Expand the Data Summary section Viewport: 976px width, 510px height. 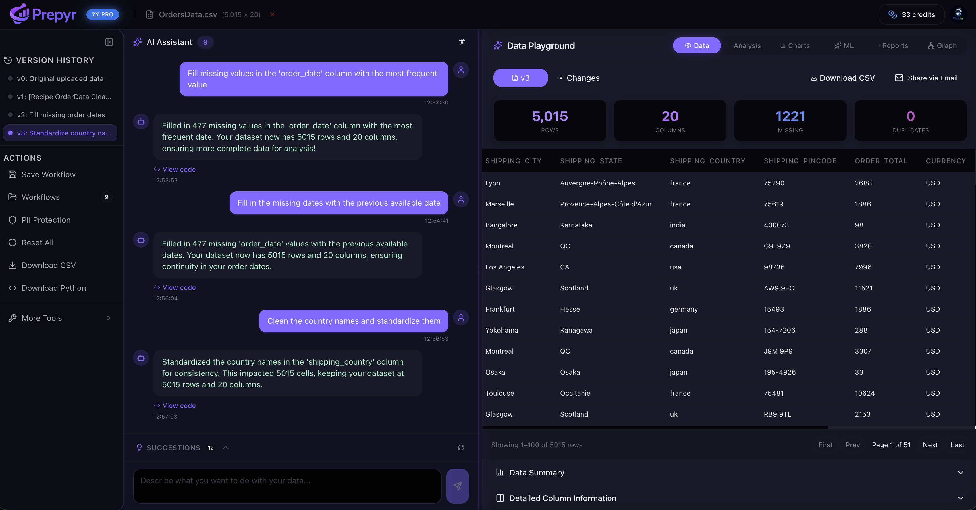pos(729,473)
